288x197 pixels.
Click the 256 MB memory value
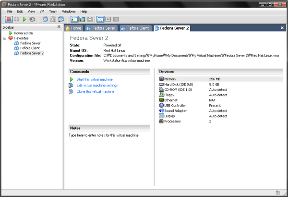coord(215,79)
